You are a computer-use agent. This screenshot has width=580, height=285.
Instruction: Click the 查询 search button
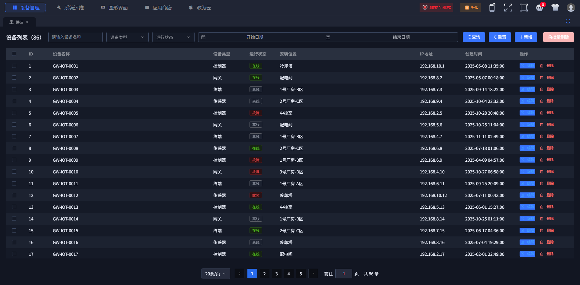[x=474, y=37]
